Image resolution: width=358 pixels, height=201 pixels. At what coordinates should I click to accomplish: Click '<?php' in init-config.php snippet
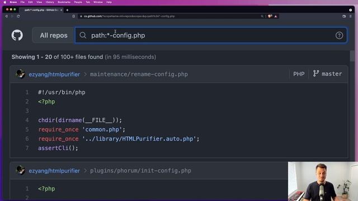pyautogui.click(x=46, y=189)
